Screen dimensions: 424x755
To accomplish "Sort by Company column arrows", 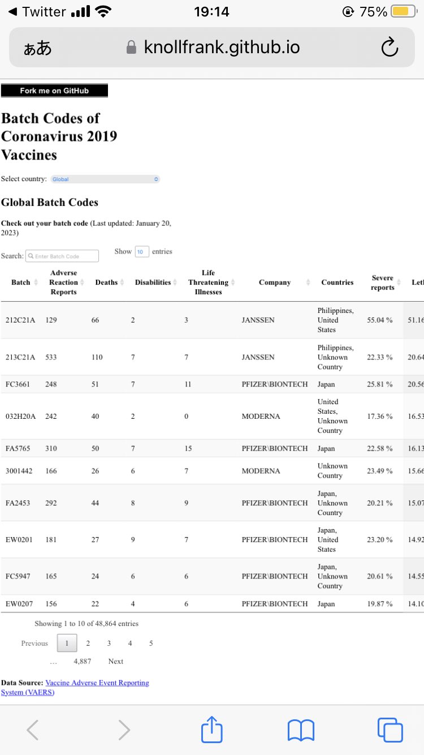I will tap(308, 282).
